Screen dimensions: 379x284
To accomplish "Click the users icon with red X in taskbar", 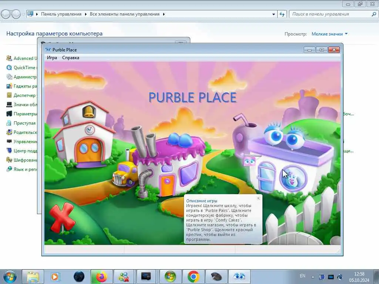I will tap(124, 277).
